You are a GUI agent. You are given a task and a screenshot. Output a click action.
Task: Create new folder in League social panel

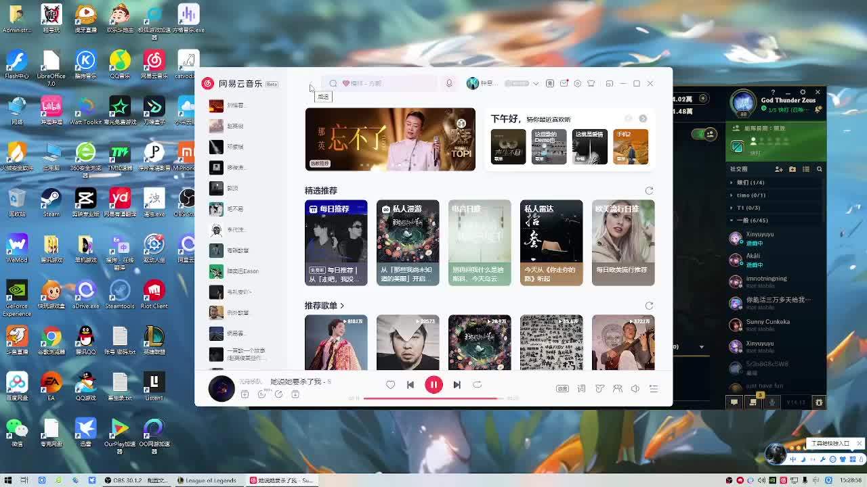[792, 169]
